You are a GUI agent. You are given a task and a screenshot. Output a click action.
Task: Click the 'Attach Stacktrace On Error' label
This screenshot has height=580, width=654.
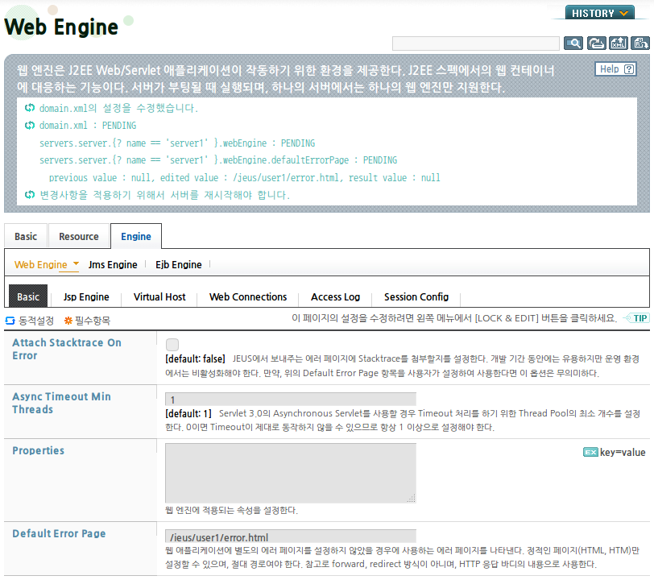pos(67,350)
